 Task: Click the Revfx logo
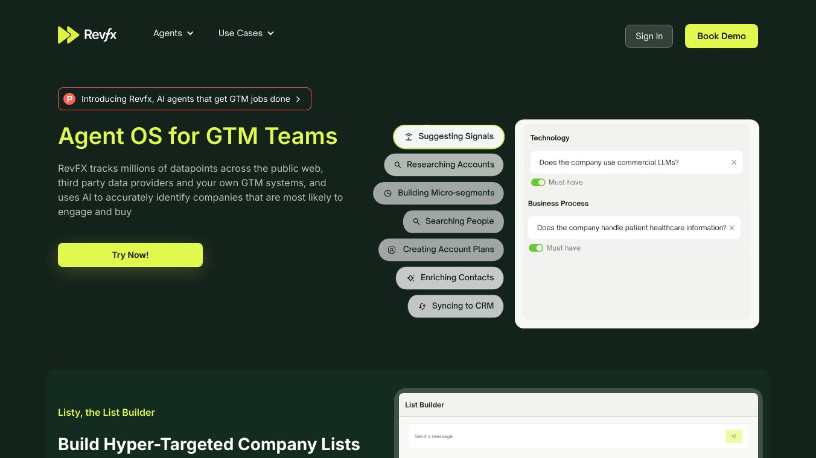coord(88,35)
